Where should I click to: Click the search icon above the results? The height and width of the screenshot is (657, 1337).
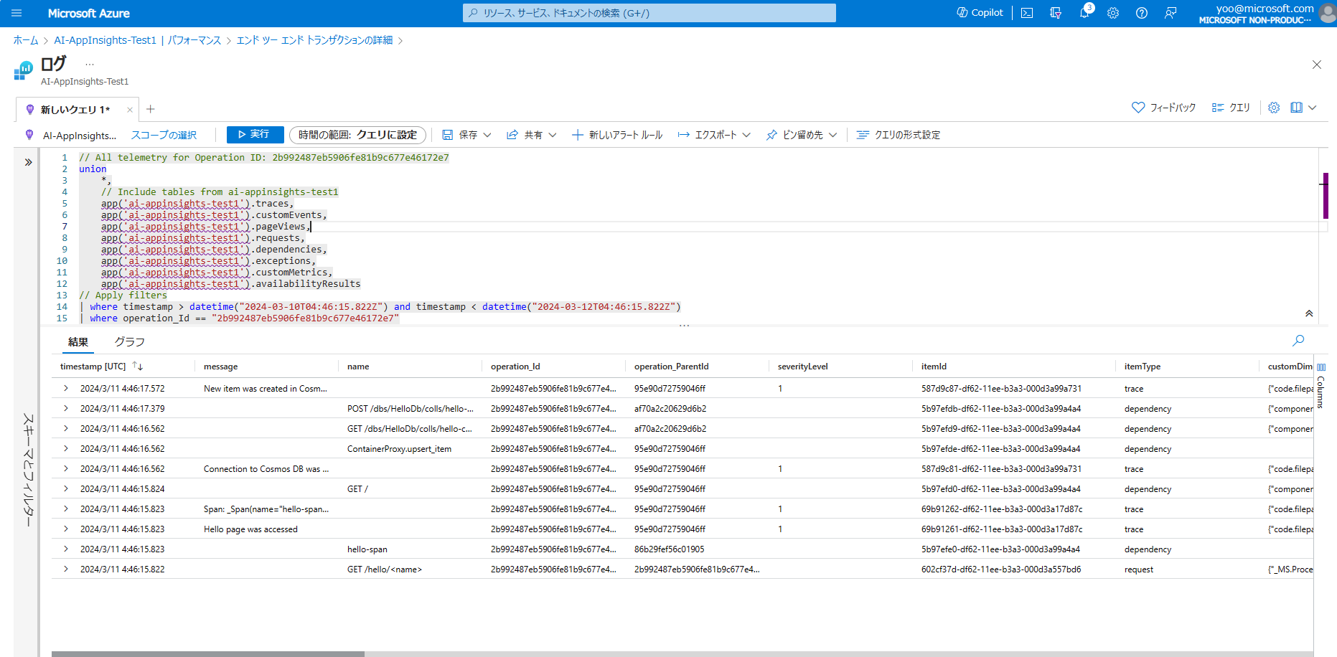coord(1298,341)
